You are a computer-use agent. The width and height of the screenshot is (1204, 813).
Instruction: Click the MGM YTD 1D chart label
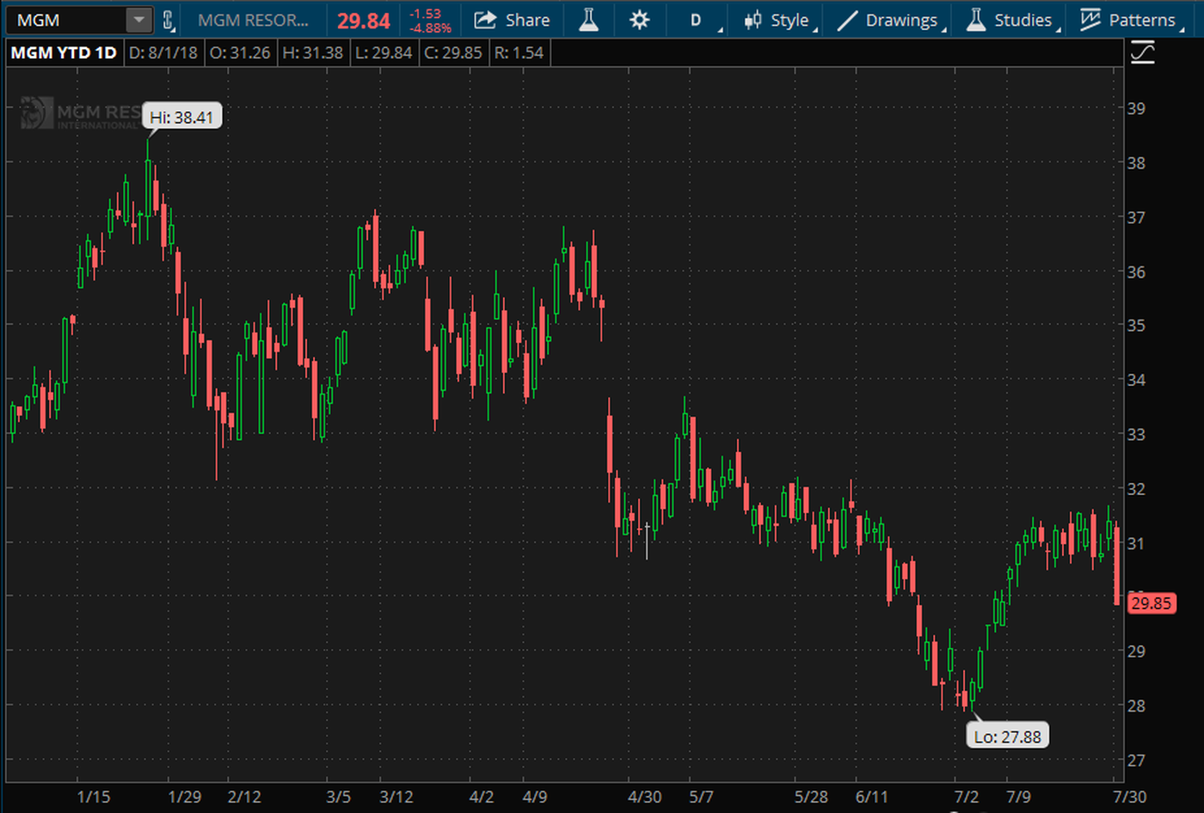click(64, 52)
